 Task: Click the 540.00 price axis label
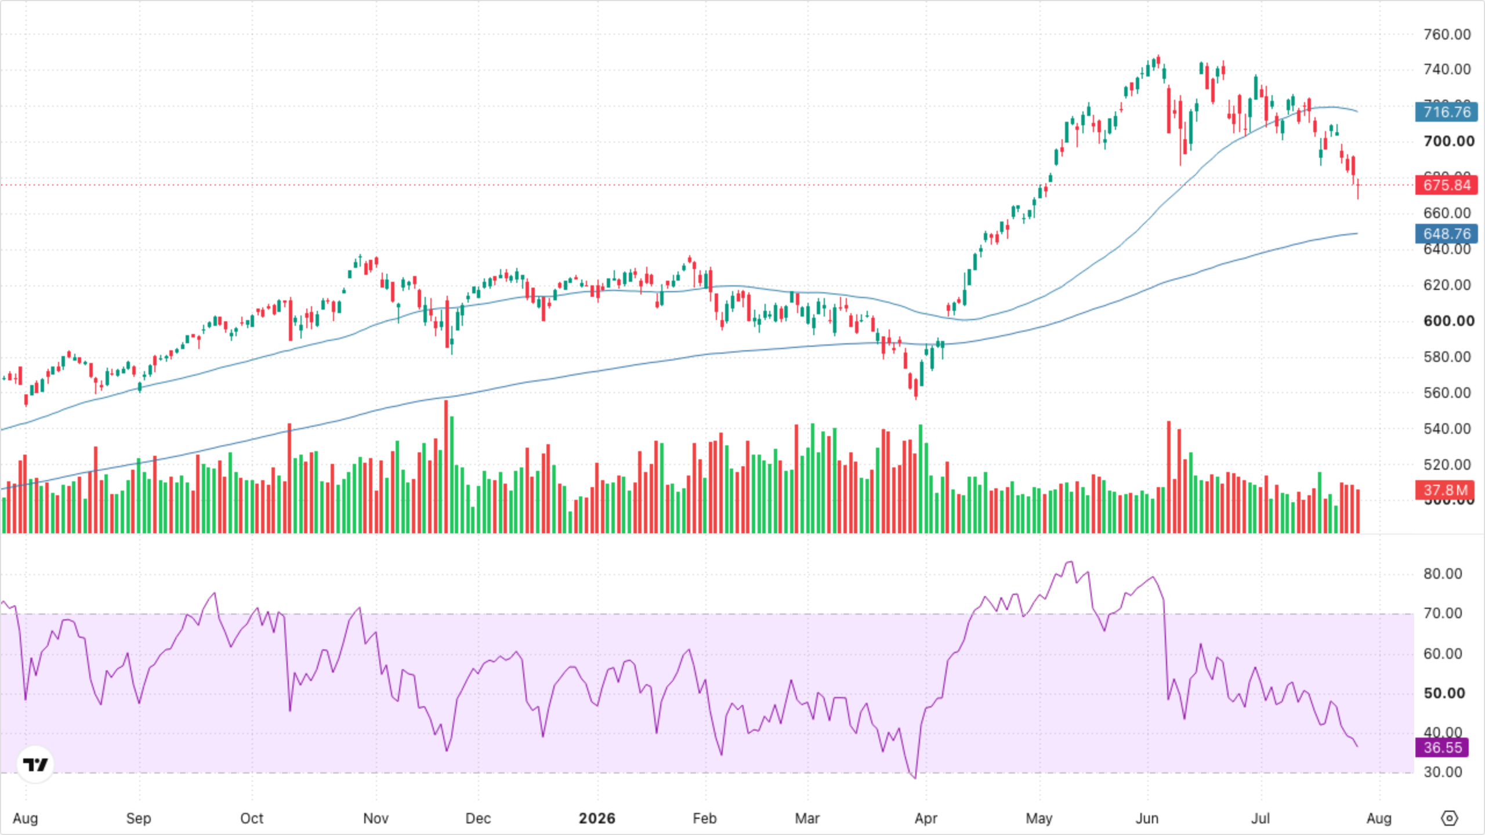(x=1447, y=429)
